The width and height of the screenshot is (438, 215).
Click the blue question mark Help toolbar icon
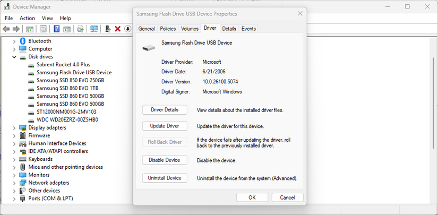click(x=56, y=29)
